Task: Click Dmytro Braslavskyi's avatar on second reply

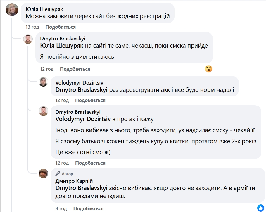Action: point(43,111)
